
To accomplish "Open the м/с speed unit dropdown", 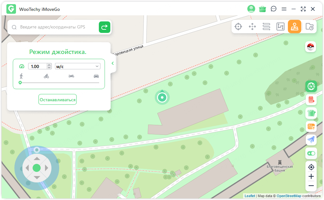I will (x=77, y=66).
